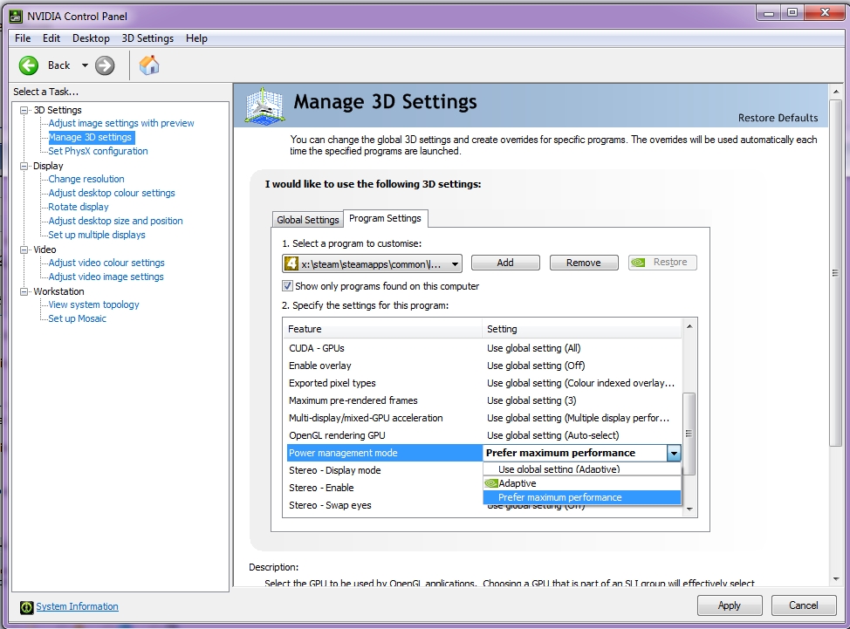The width and height of the screenshot is (850, 629).
Task: Open Adjust video image settings
Action: (x=106, y=277)
